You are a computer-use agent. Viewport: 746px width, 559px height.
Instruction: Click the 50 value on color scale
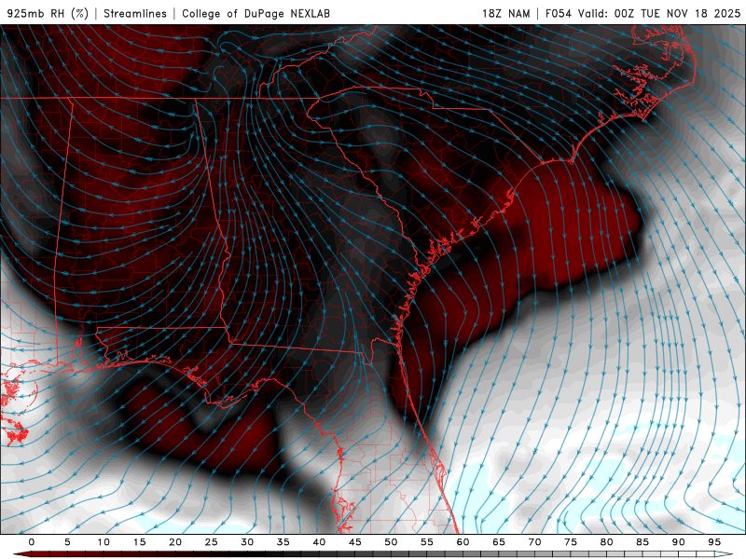pos(391,542)
